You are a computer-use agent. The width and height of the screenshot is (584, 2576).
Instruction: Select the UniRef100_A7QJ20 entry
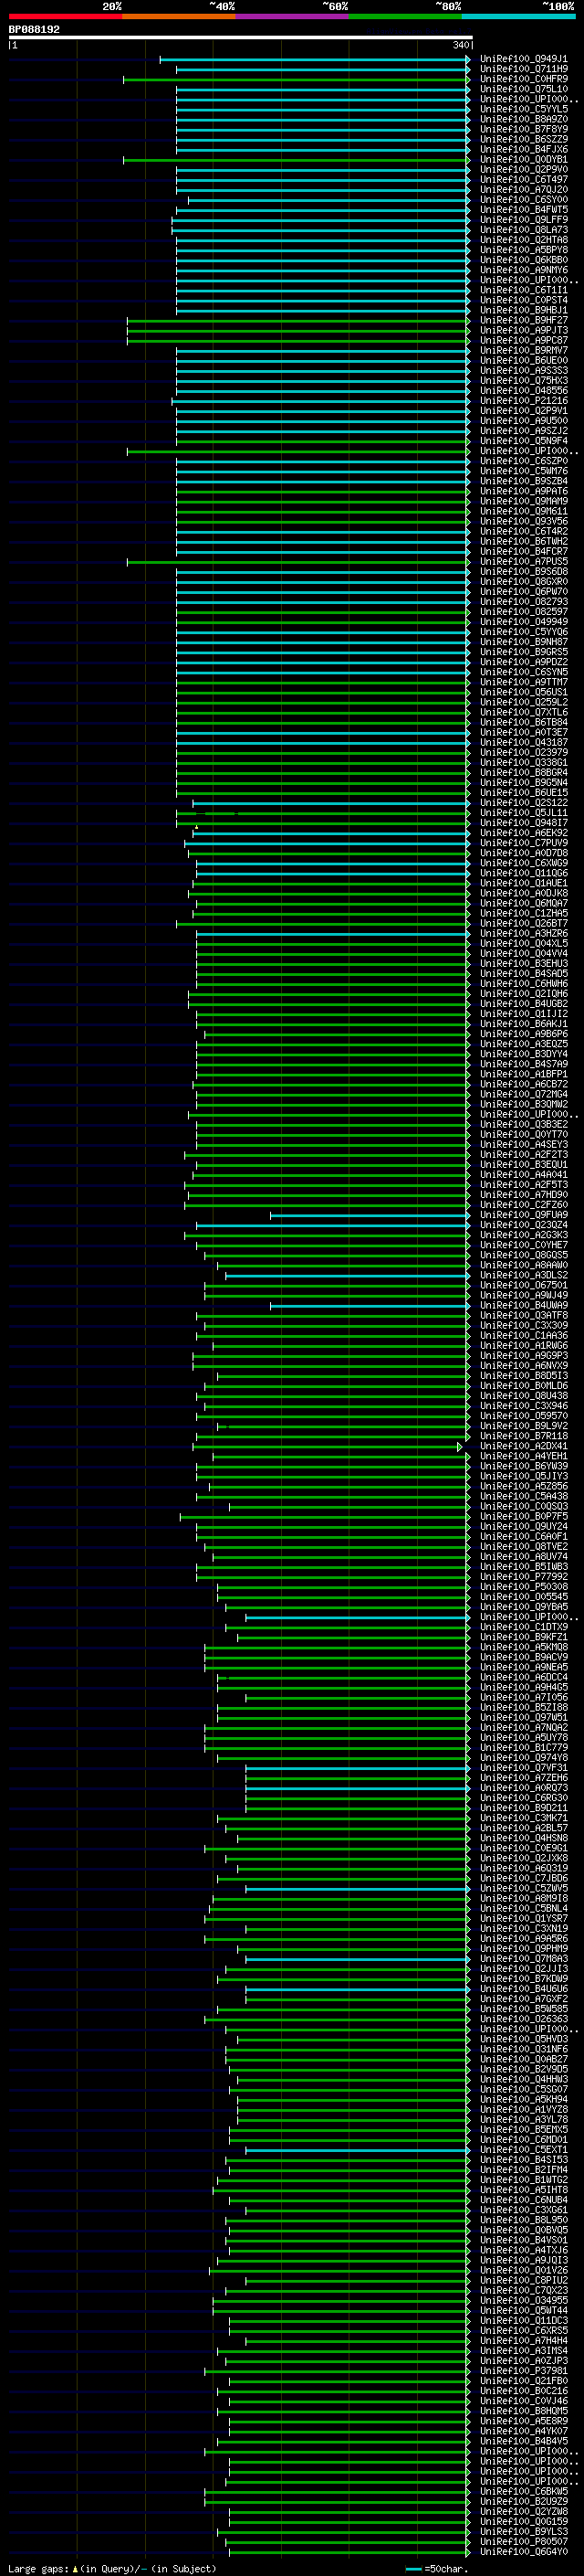[x=523, y=190]
